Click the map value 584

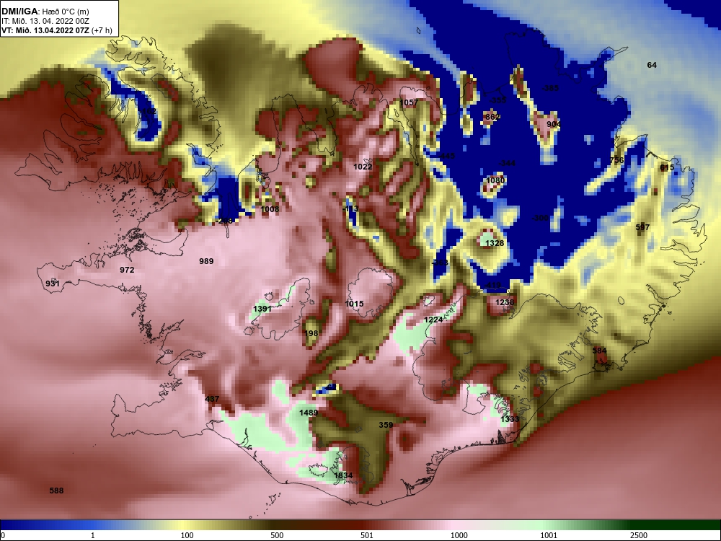point(599,351)
